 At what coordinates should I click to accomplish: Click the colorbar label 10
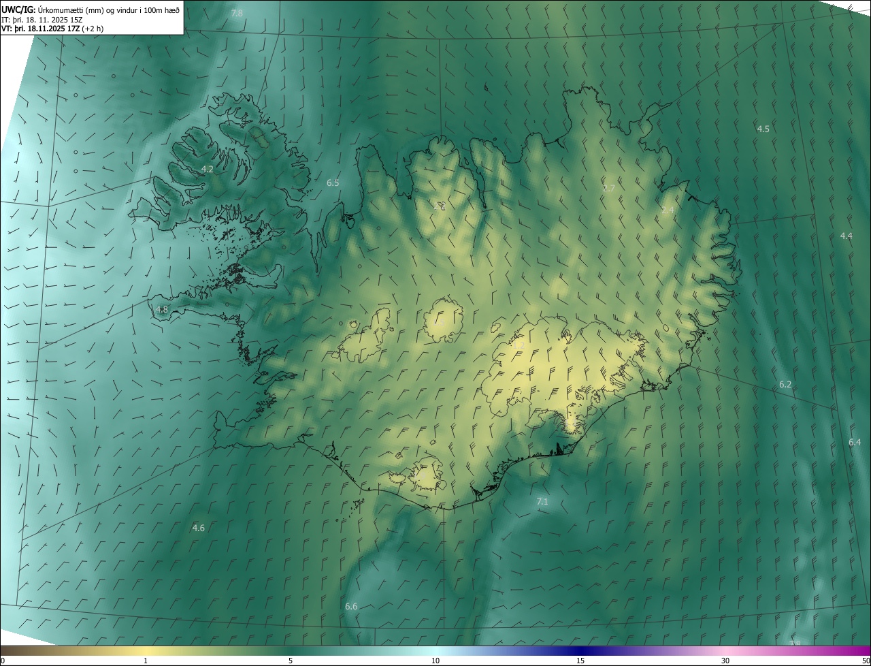coord(435,661)
